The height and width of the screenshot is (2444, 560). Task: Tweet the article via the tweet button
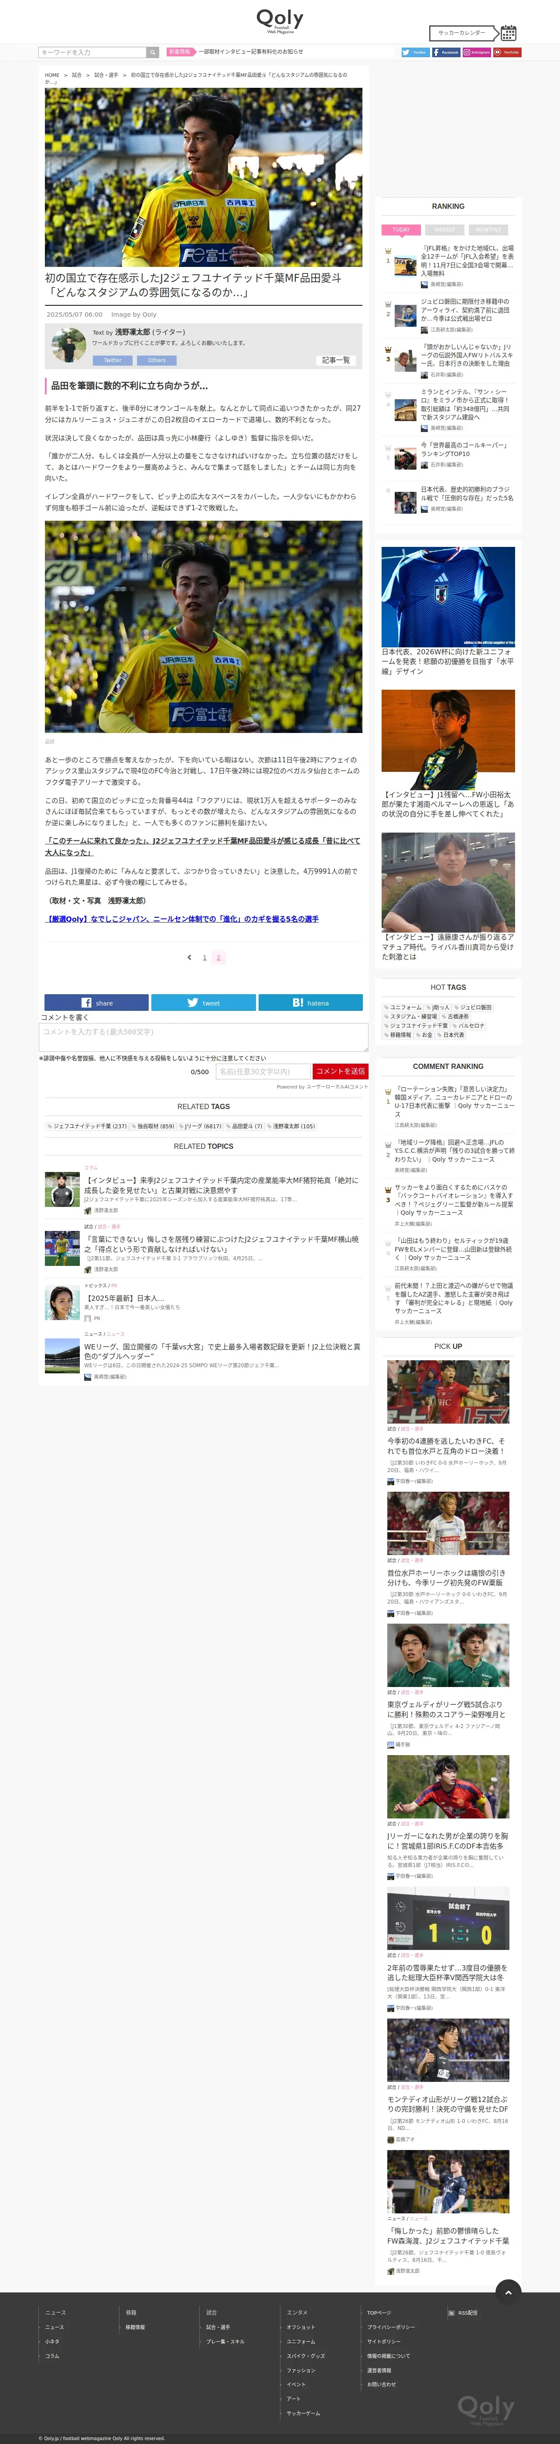(x=204, y=1003)
